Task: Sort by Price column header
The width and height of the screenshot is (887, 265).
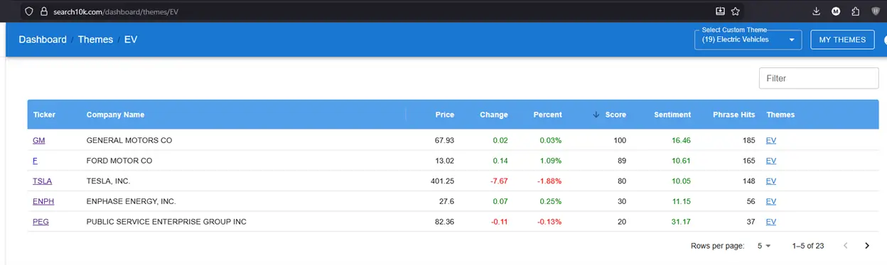Action: point(445,115)
